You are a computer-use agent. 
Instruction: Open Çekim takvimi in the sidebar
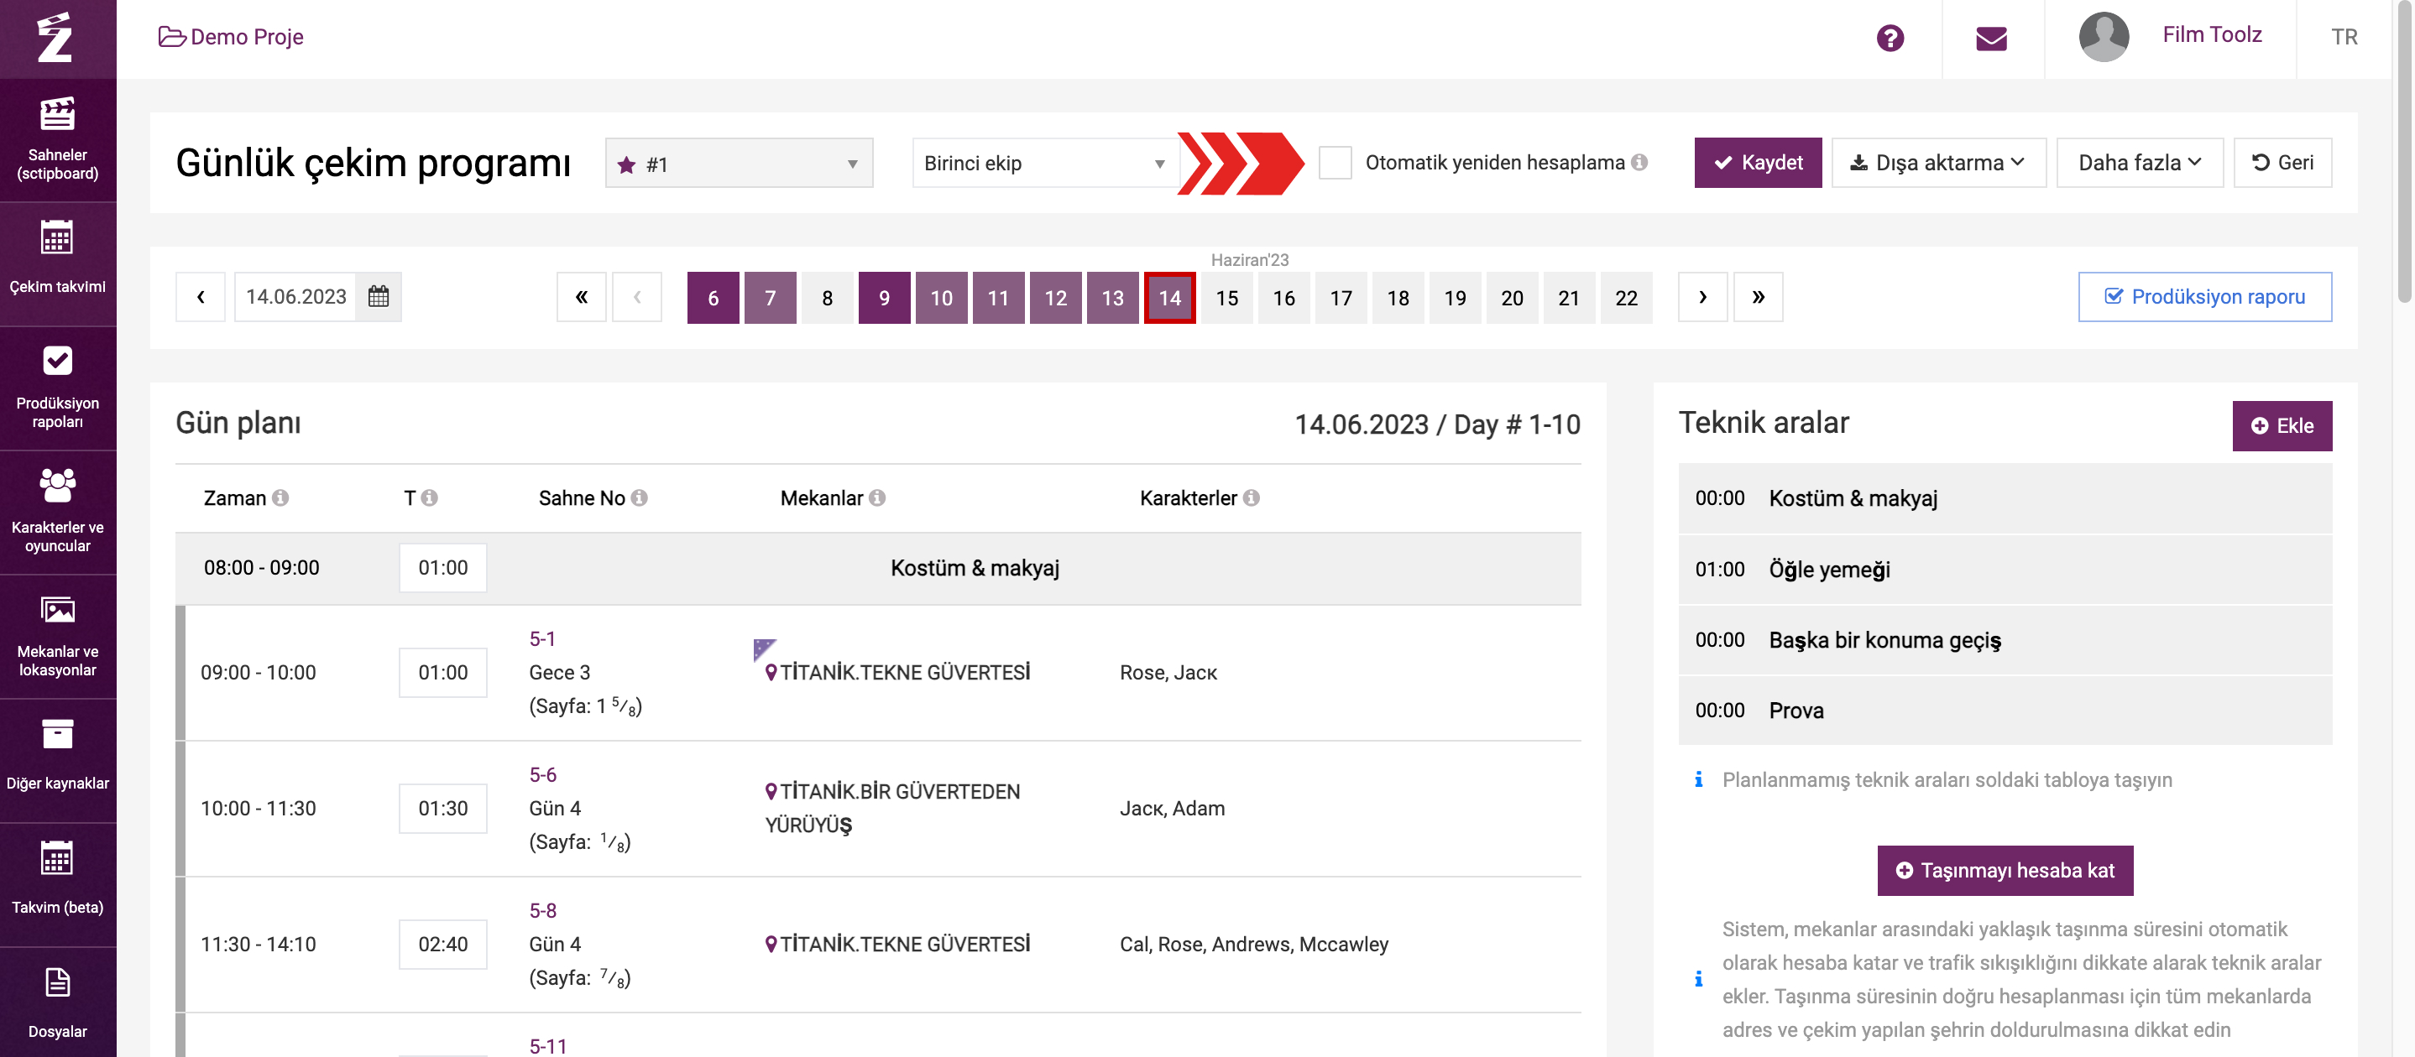click(57, 264)
